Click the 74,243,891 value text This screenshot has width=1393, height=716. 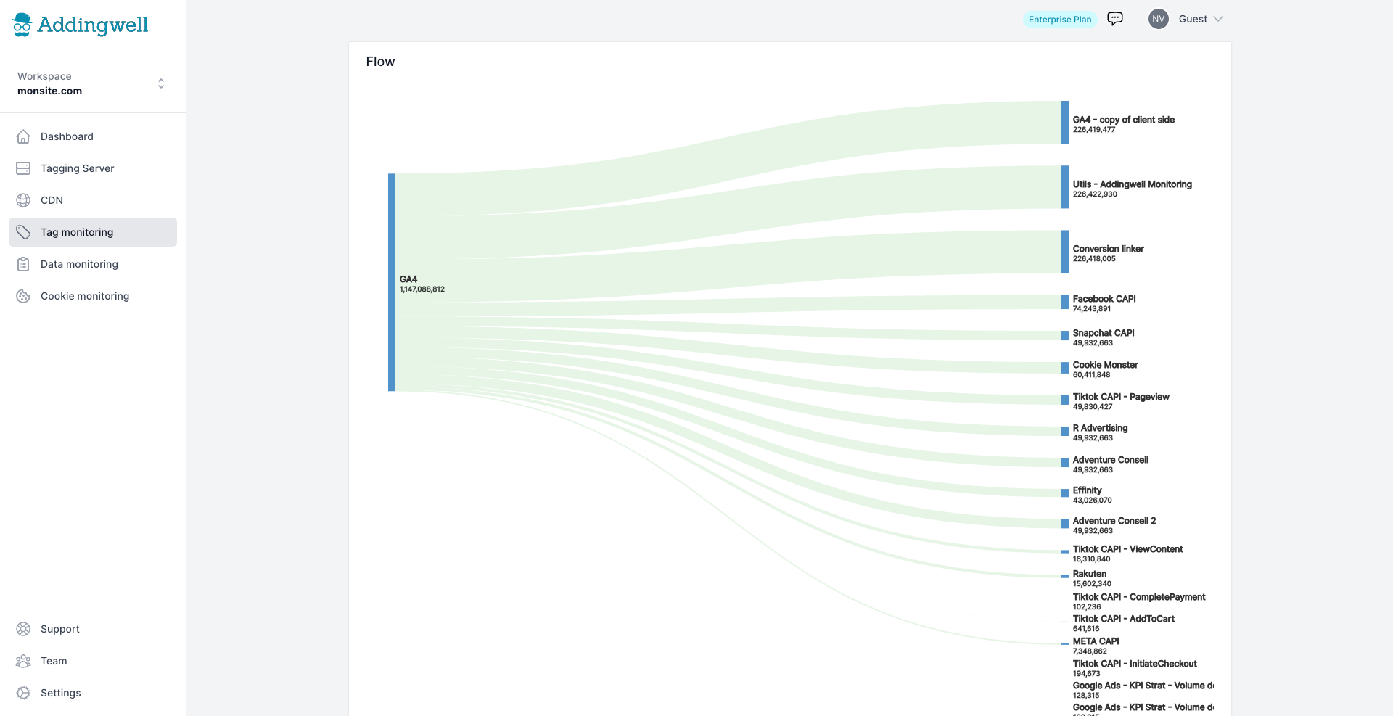[x=1092, y=309]
